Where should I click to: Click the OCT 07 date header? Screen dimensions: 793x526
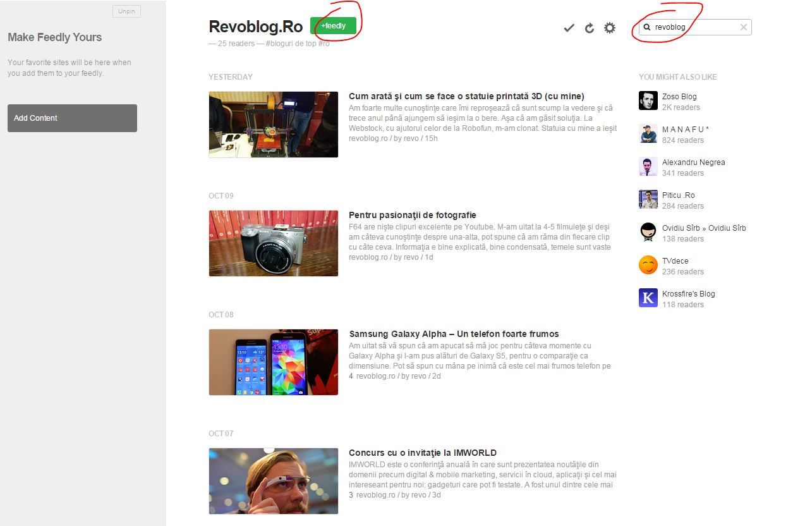click(x=221, y=434)
